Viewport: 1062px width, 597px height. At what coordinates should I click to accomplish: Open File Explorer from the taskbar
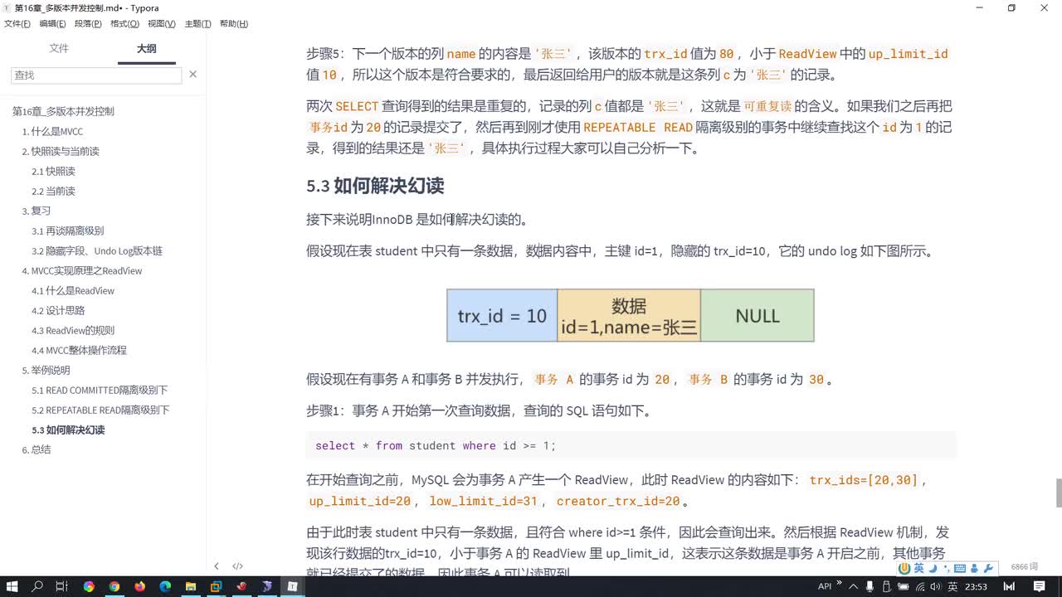[x=191, y=586]
